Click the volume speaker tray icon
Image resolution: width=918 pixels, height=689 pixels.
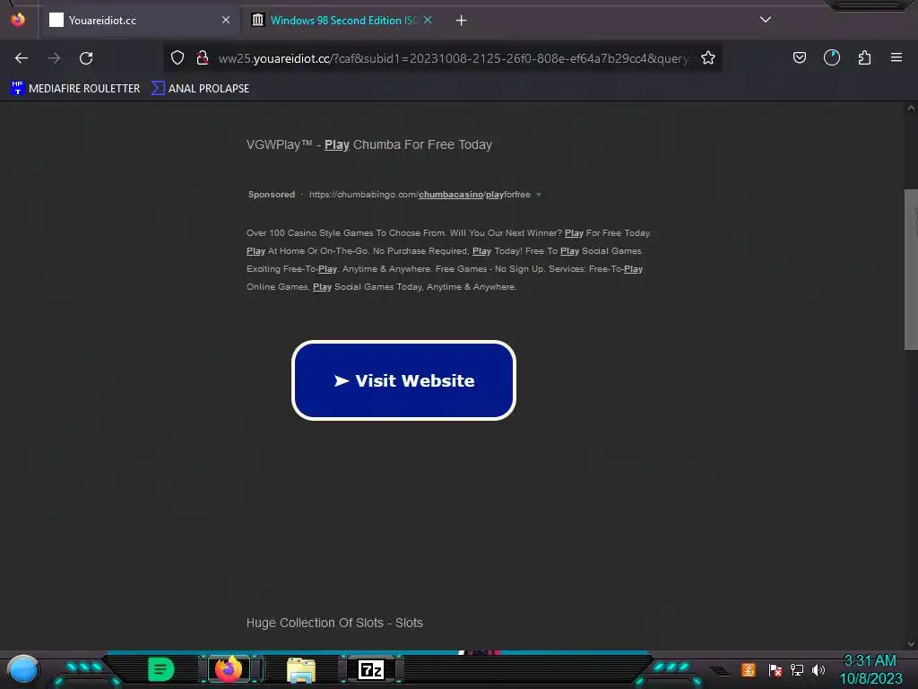pos(818,669)
